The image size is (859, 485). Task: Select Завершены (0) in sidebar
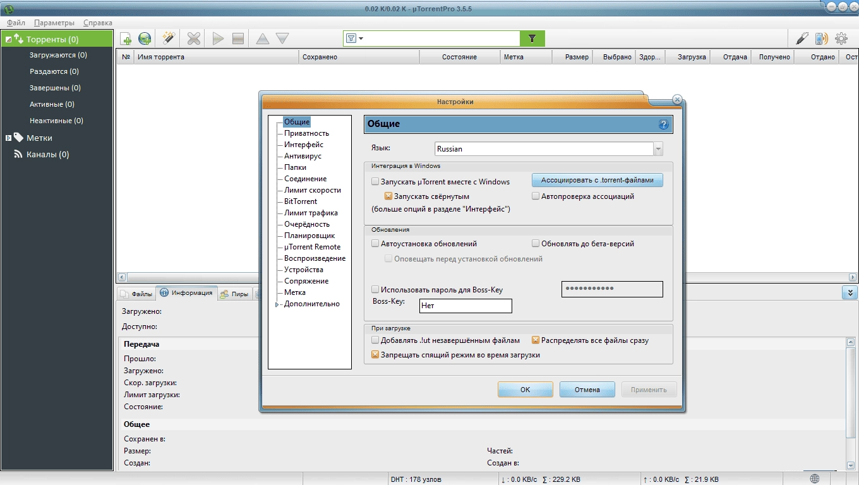(55, 88)
